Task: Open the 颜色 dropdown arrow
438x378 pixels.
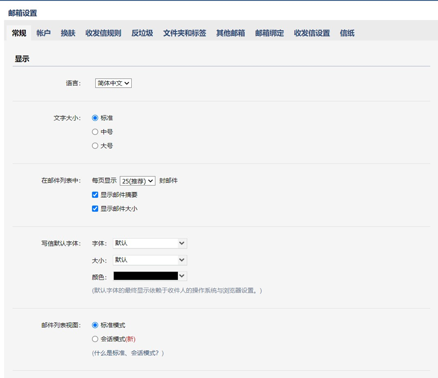Action: (182, 276)
